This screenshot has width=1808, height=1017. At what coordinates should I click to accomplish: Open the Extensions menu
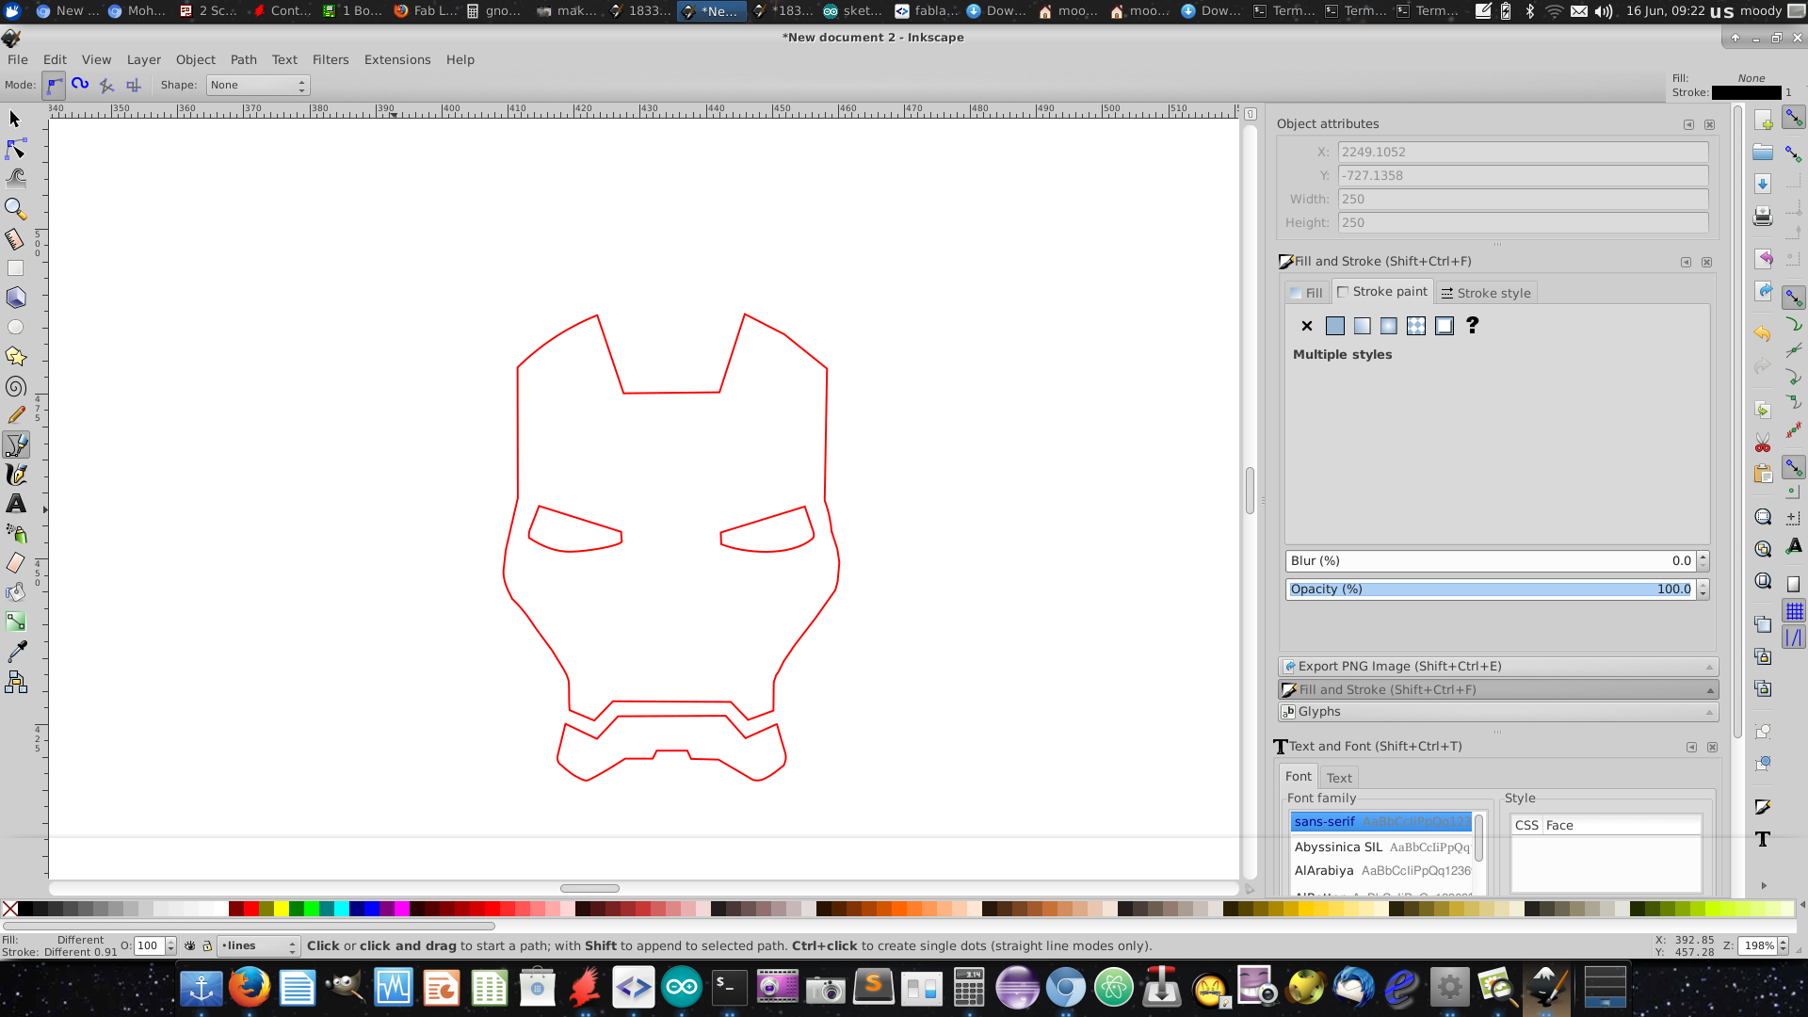coord(397,59)
